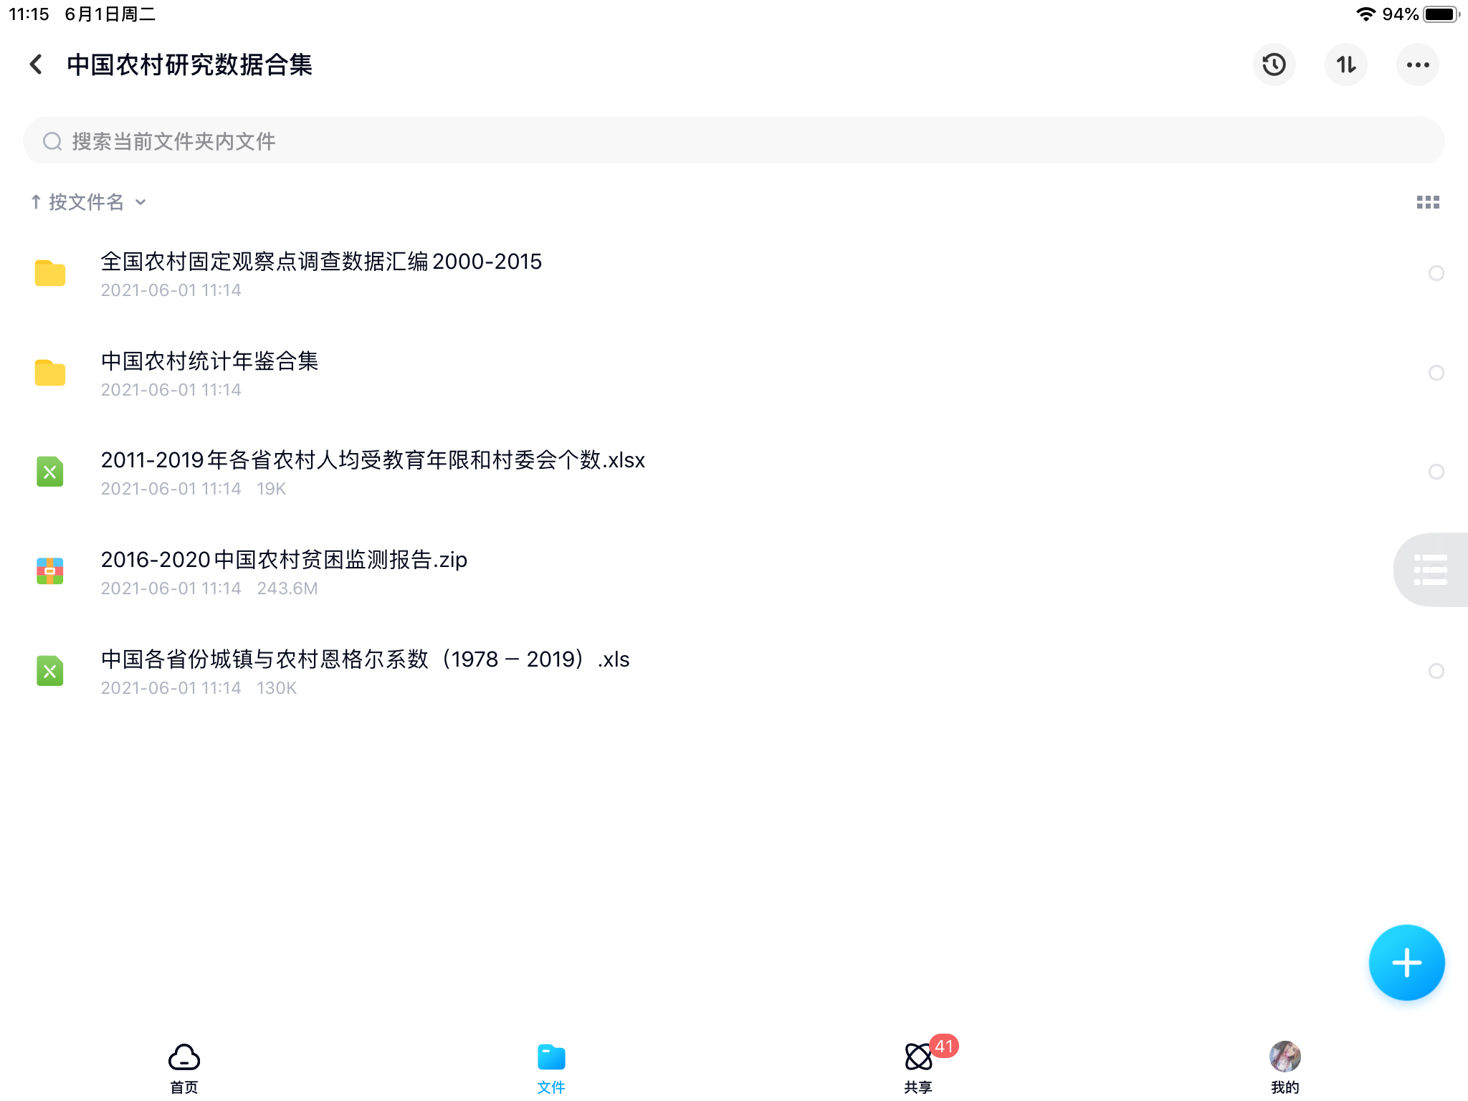
Task: Tap the back arrow icon
Action: pyautogui.click(x=36, y=65)
